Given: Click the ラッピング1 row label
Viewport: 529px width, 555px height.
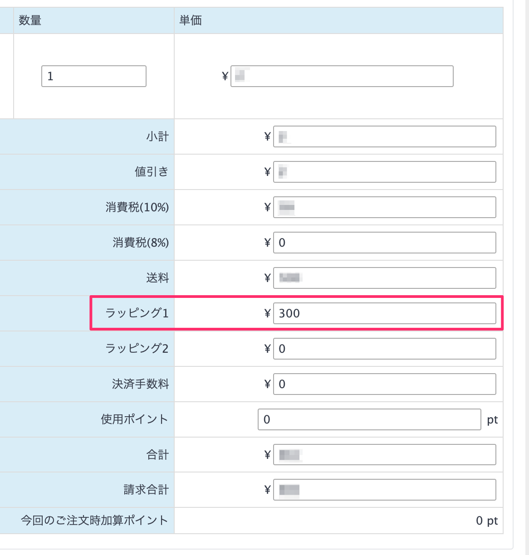Looking at the screenshot, I should tap(137, 313).
